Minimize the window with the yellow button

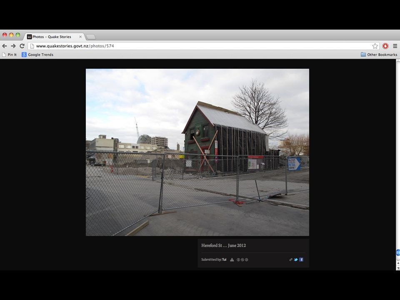point(11,35)
